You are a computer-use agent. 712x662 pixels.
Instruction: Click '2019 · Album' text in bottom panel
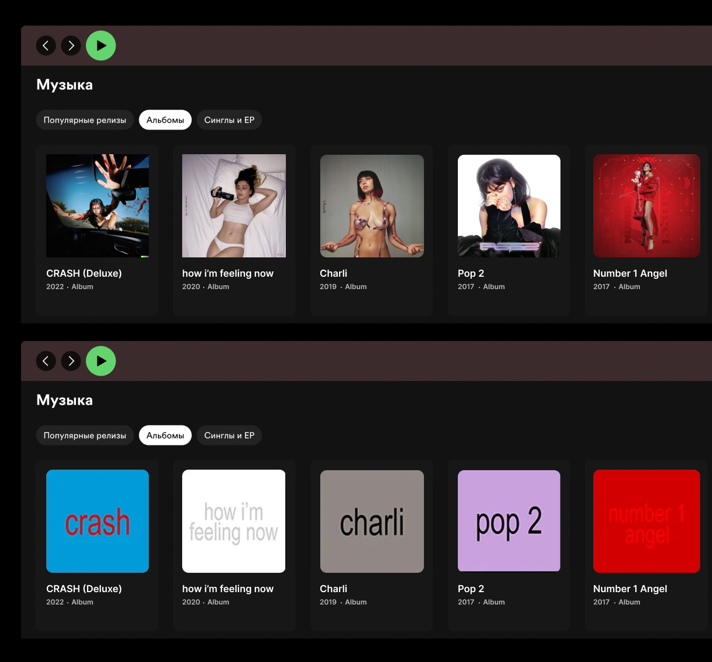pyautogui.click(x=343, y=602)
